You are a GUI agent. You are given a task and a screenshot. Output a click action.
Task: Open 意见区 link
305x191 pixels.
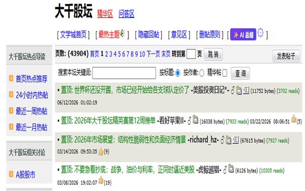tap(179, 35)
